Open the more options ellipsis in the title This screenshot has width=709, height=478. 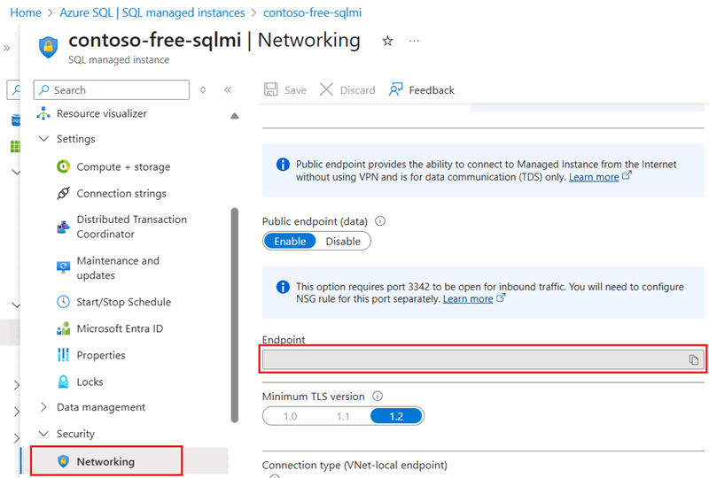[x=414, y=41]
